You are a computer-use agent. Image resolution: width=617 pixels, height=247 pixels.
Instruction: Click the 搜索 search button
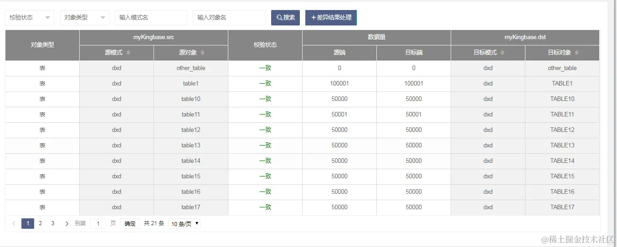[x=285, y=18]
